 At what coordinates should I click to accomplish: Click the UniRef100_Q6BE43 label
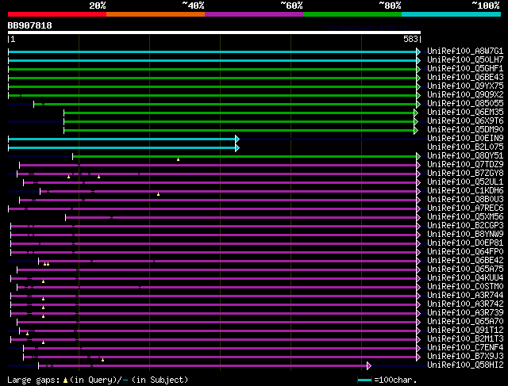465,78
